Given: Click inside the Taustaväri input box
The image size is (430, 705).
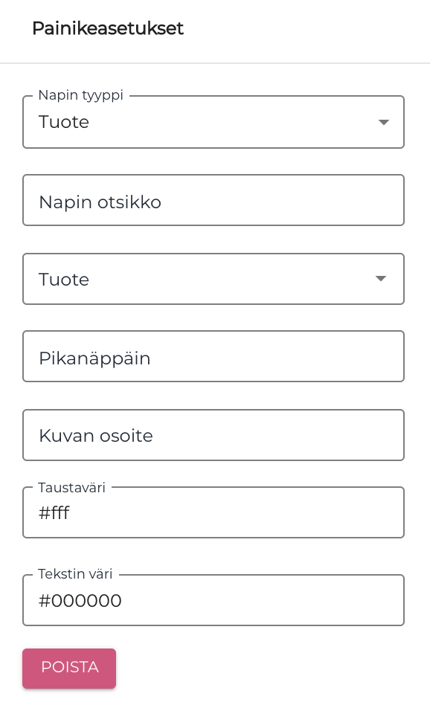Looking at the screenshot, I should pyautogui.click(x=214, y=512).
